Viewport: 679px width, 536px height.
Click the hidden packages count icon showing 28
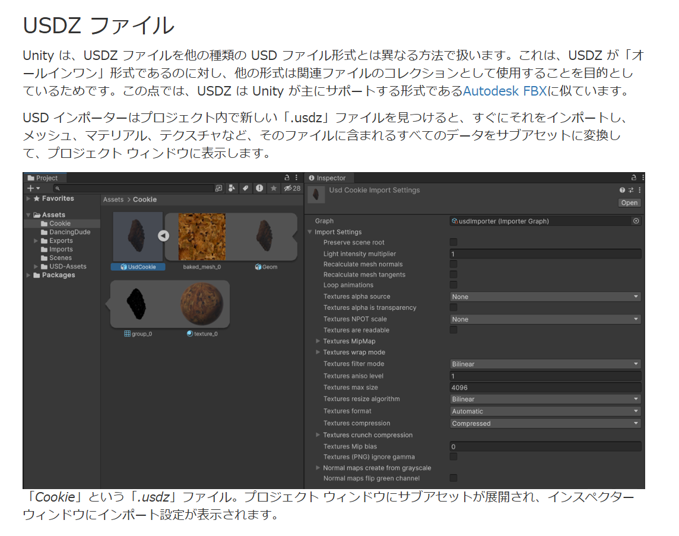click(291, 188)
